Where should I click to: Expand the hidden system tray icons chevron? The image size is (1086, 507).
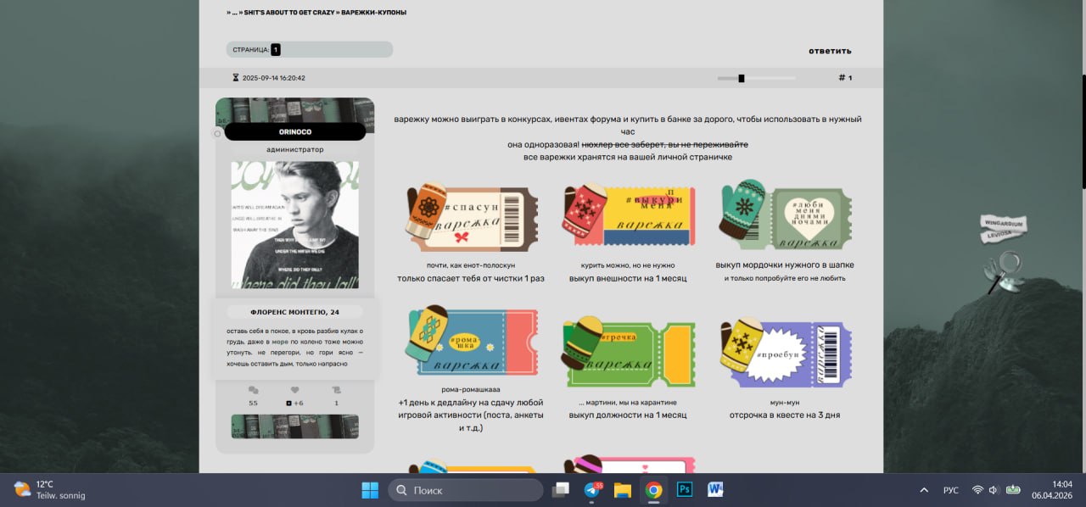click(x=924, y=490)
